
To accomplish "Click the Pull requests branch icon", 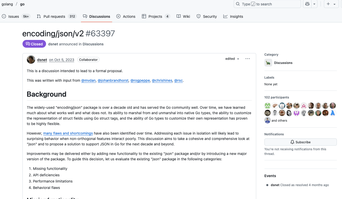I will click(39, 16).
